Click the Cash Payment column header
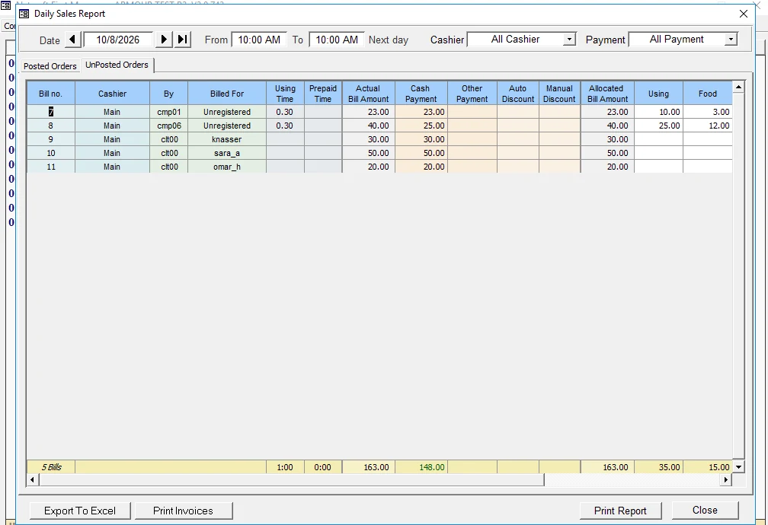Viewport: 768px width, 525px height. tap(421, 94)
